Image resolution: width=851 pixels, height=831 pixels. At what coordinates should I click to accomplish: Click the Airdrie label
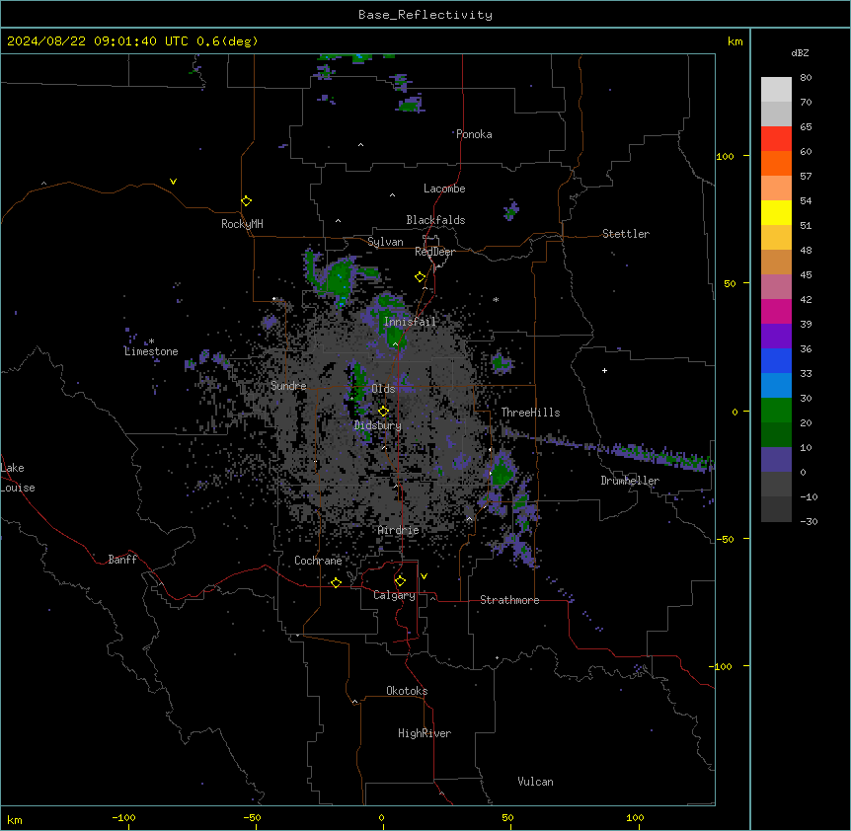point(399,530)
